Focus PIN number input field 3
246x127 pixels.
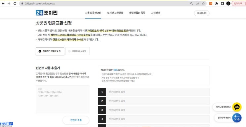point(158,110)
